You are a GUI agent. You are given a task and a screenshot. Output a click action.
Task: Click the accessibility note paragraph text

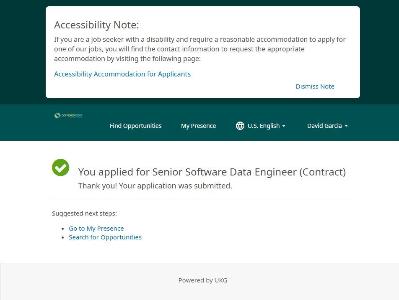click(200, 49)
